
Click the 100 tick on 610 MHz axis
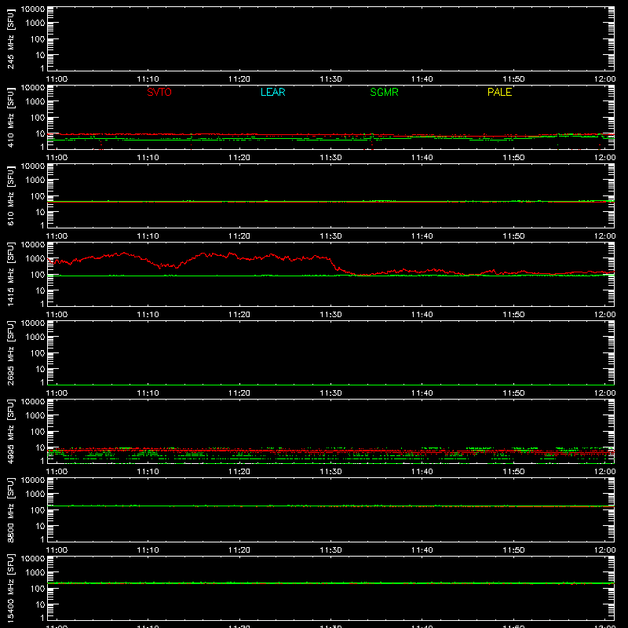pyautogui.click(x=38, y=196)
